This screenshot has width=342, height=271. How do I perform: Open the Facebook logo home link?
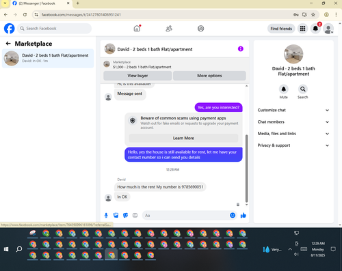(x=10, y=29)
